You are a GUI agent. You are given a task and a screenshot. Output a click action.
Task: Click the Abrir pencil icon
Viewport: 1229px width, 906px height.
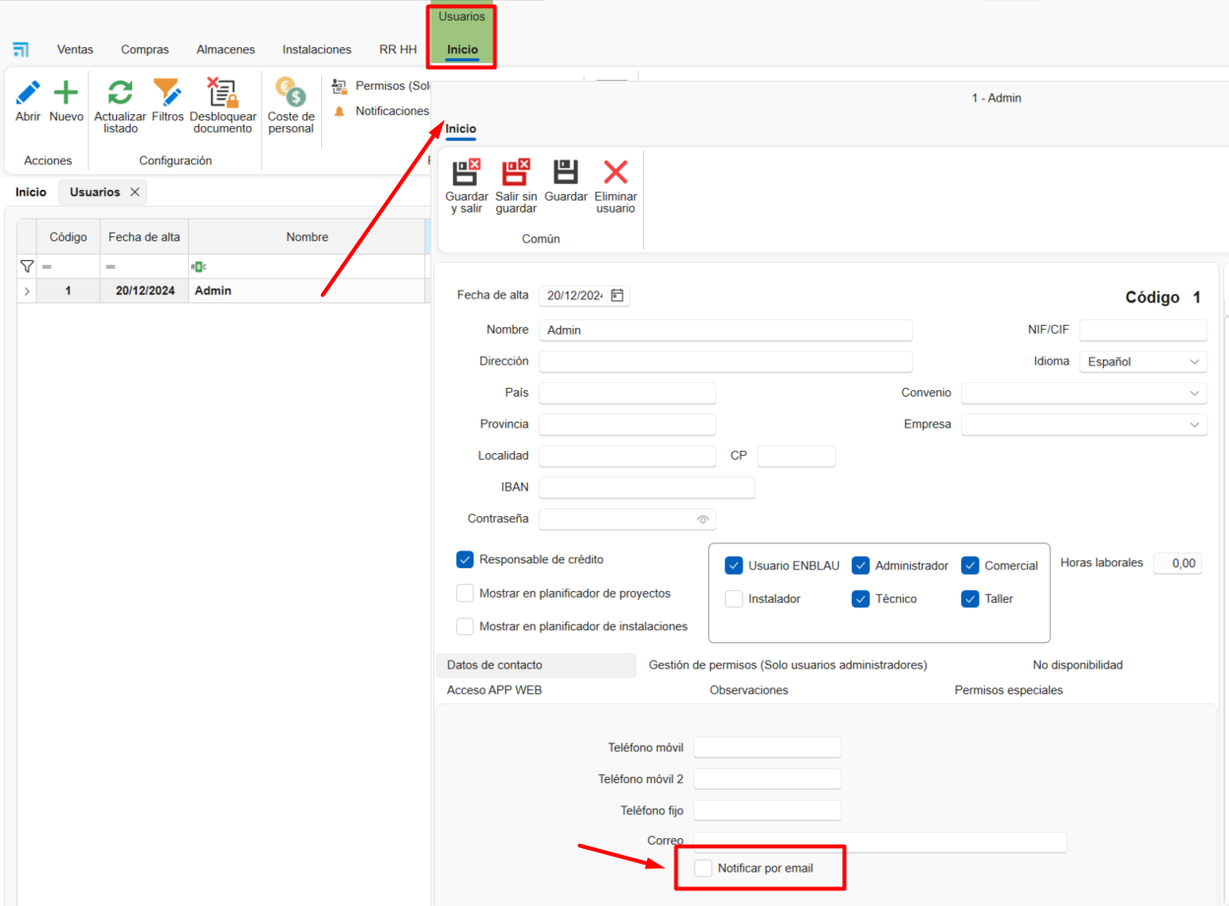tap(29, 93)
